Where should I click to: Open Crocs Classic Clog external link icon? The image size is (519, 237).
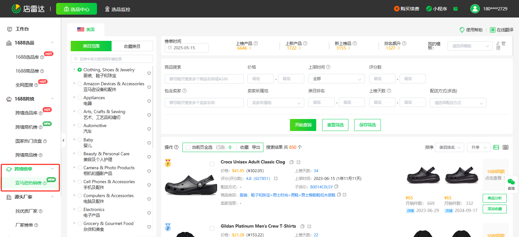(x=298, y=162)
